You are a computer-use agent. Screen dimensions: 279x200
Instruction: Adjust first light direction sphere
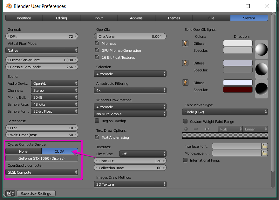tap(262, 50)
